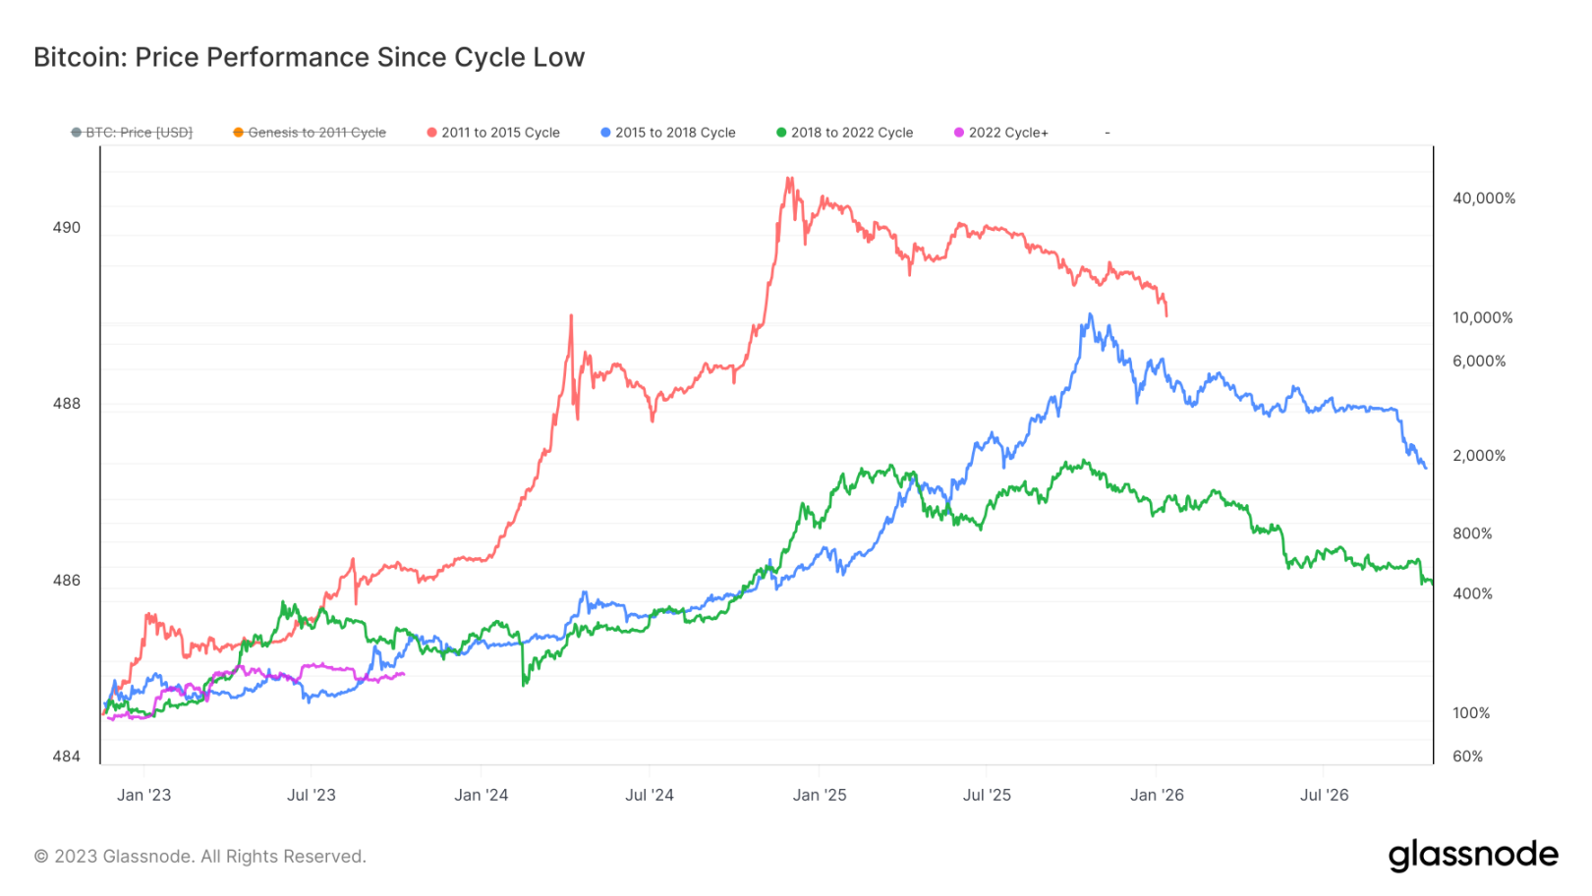The width and height of the screenshot is (1592, 896).
Task: Click the red 2011 to 2015 Cycle dot
Action: coord(431,133)
